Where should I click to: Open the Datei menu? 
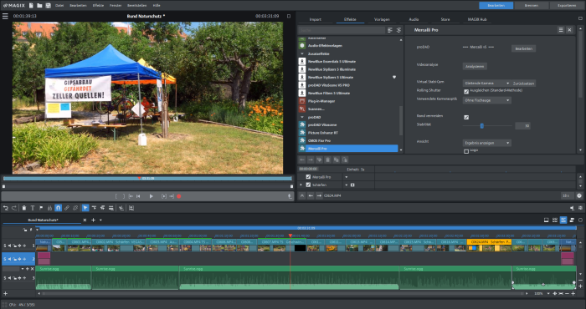pyautogui.click(x=59, y=6)
